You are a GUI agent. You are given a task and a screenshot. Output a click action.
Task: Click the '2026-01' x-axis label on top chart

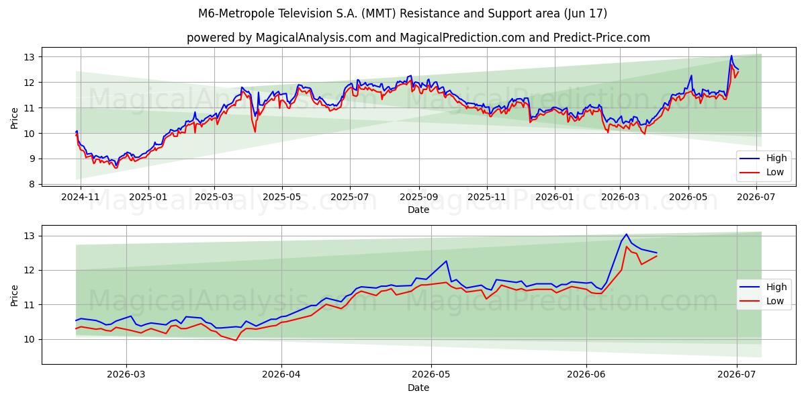[x=555, y=197]
